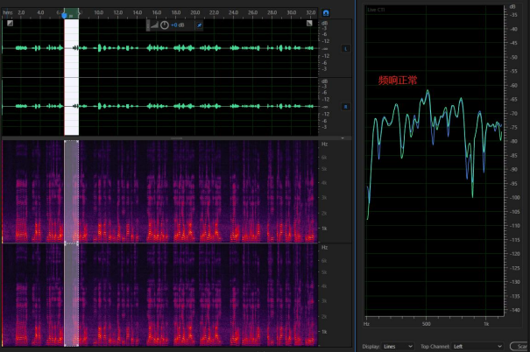Click the amplitude knob in the floating HUD

click(165, 25)
